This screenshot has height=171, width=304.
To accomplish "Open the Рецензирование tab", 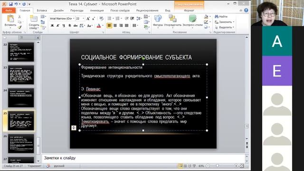I will [147, 10].
